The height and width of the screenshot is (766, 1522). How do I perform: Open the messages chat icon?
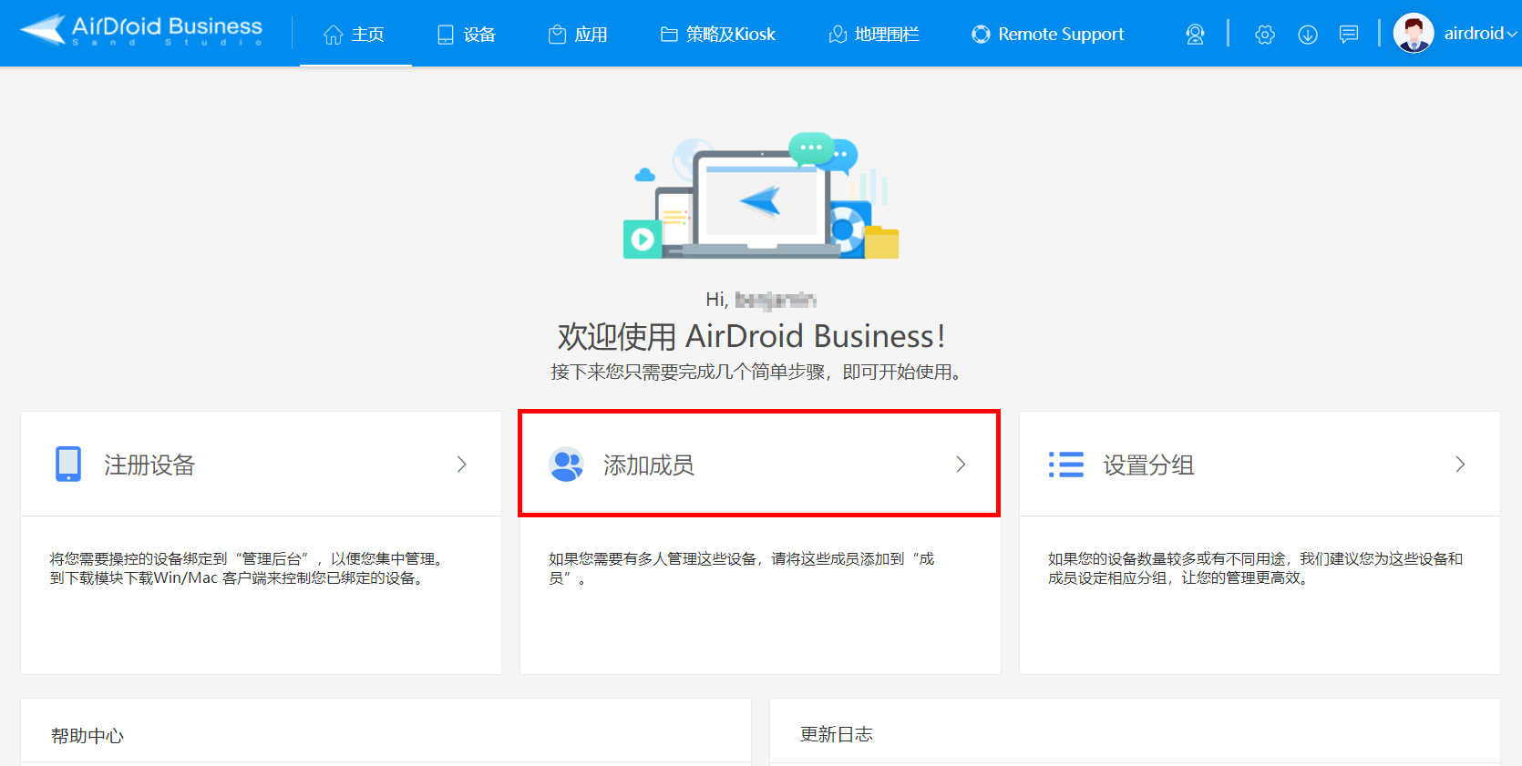pos(1349,35)
